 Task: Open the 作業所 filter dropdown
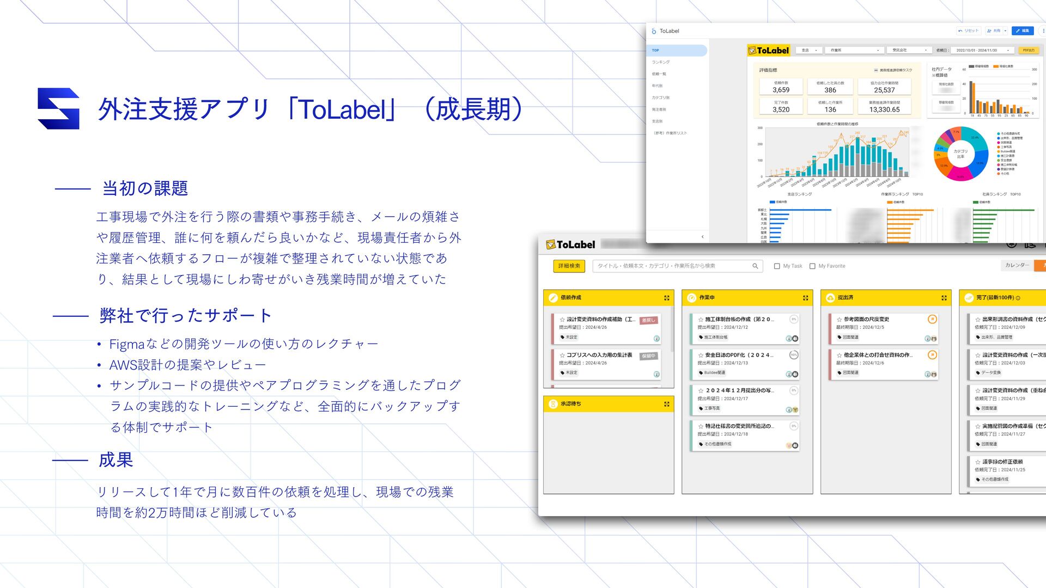[854, 50]
